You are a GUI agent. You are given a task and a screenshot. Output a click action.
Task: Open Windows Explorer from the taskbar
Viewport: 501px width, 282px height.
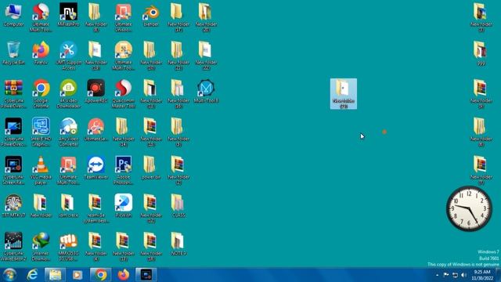55,275
